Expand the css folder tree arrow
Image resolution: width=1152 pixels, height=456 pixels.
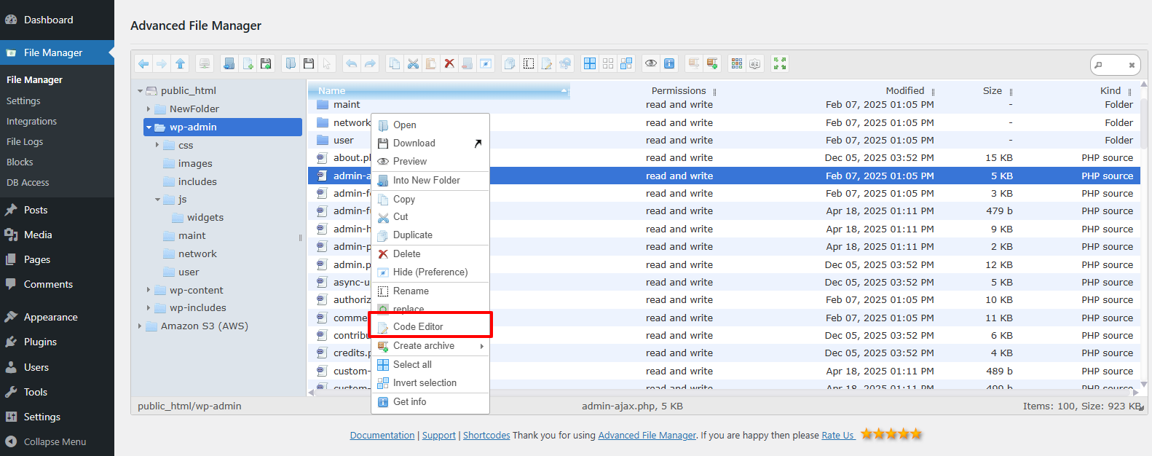157,145
